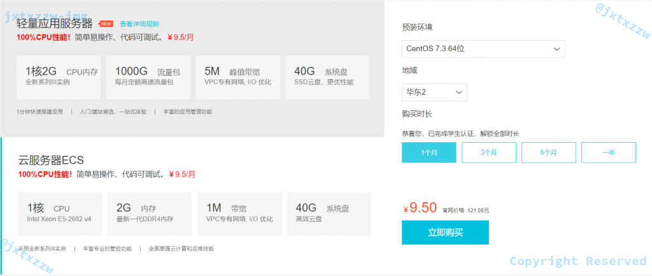Expand the 地域 华东2 dropdown
Screen dimensions: 652x276
(x=434, y=92)
